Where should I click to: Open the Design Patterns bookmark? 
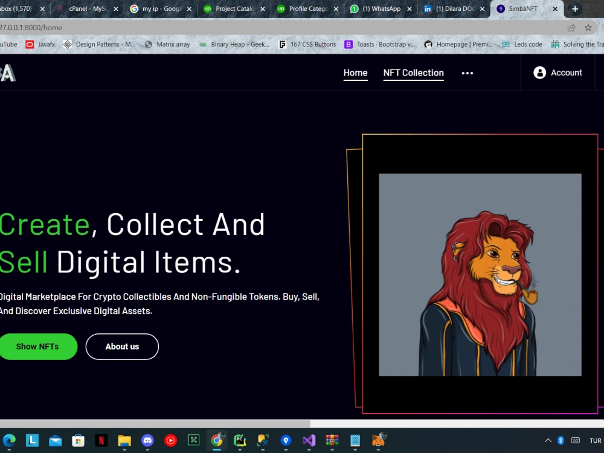[100, 44]
